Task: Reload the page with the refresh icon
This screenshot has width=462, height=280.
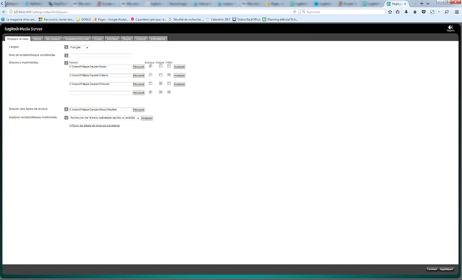Action: click(294, 12)
